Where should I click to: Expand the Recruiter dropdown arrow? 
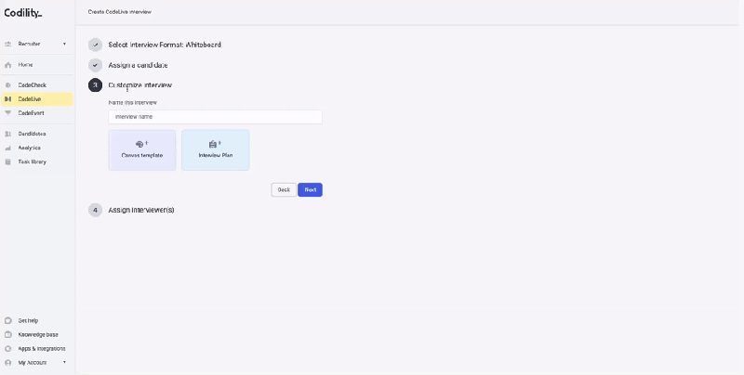coord(64,44)
